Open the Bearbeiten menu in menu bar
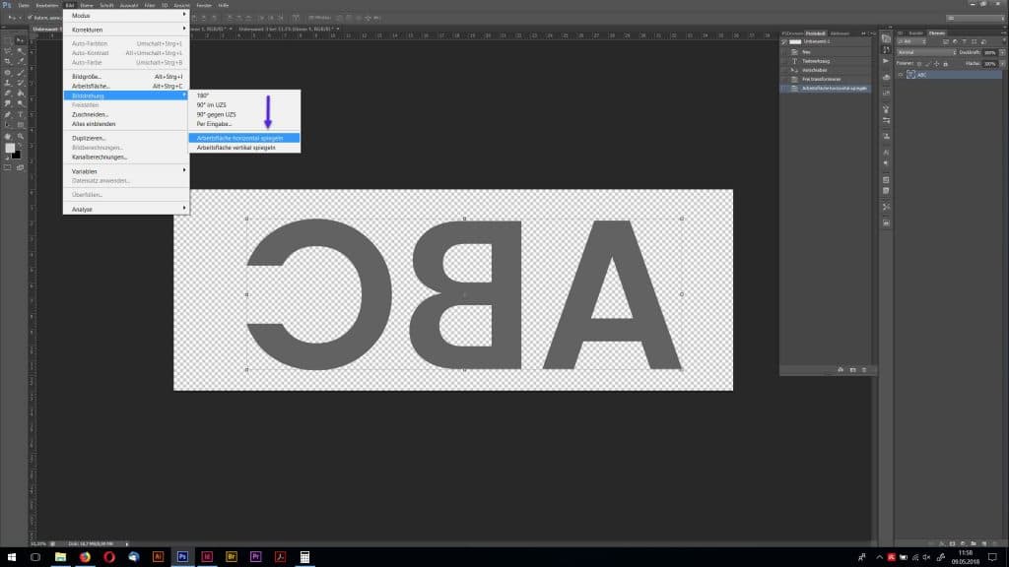Screen dimensions: 1009x567 pos(47,5)
